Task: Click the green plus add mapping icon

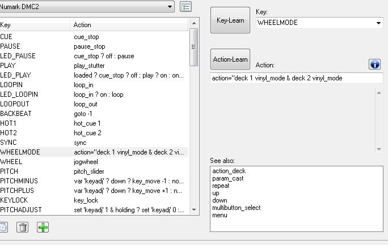Action: 43,227
